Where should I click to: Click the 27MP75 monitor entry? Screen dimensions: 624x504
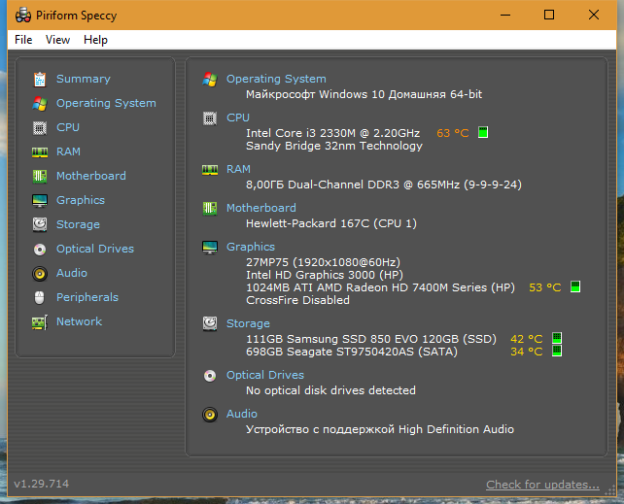[323, 262]
